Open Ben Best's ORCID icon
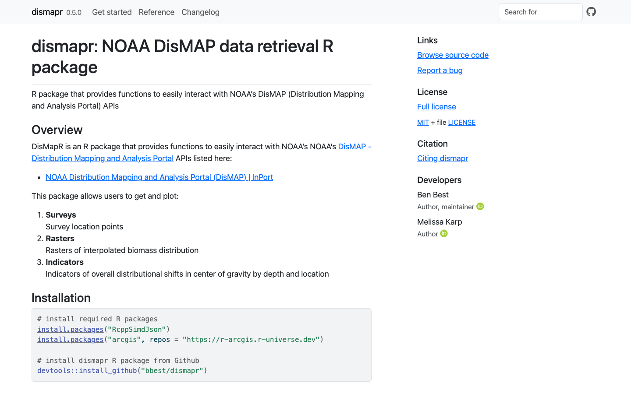The image size is (631, 394). pos(480,207)
